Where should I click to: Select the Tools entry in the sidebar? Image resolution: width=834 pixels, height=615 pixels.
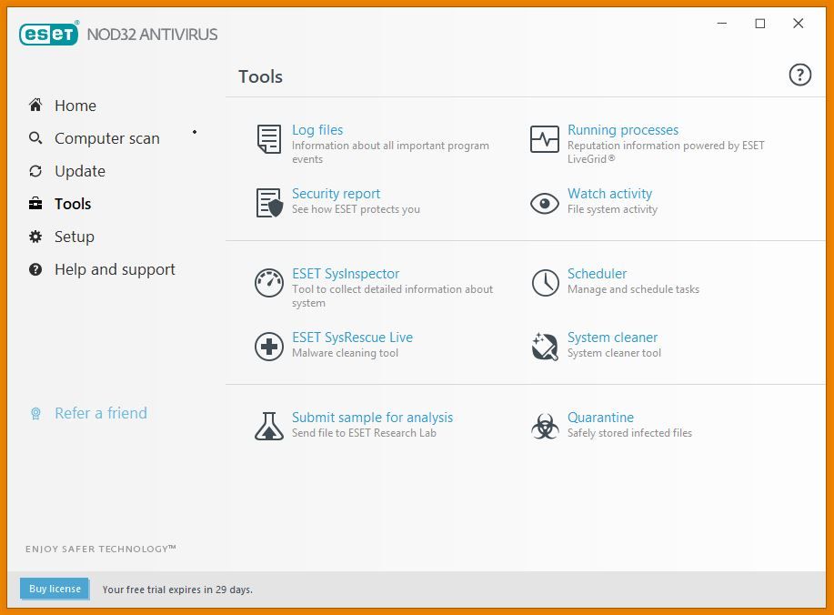(73, 203)
